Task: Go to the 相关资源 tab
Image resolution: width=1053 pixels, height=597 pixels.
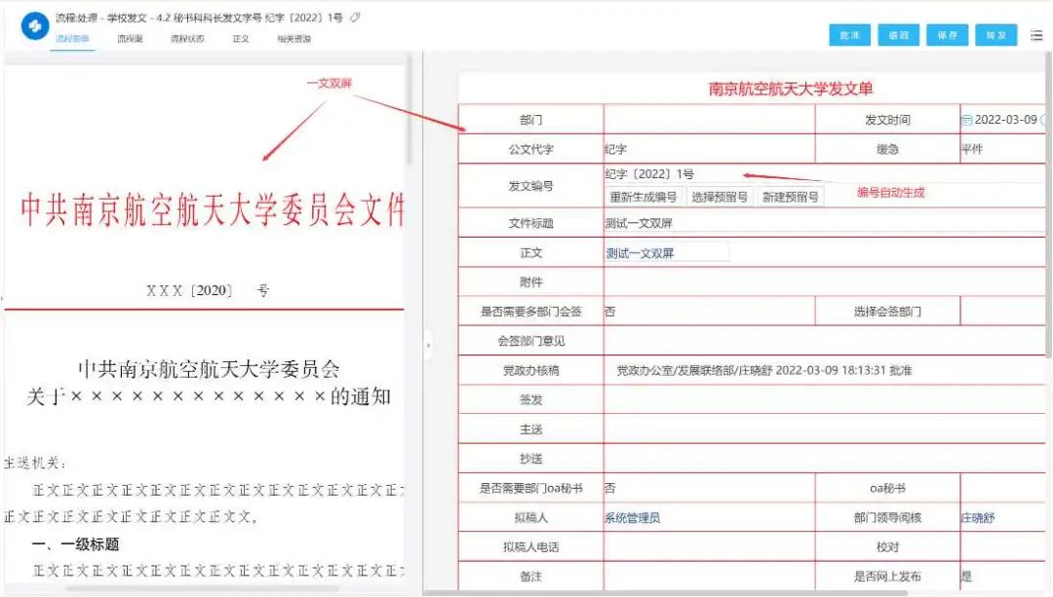Action: point(294,39)
